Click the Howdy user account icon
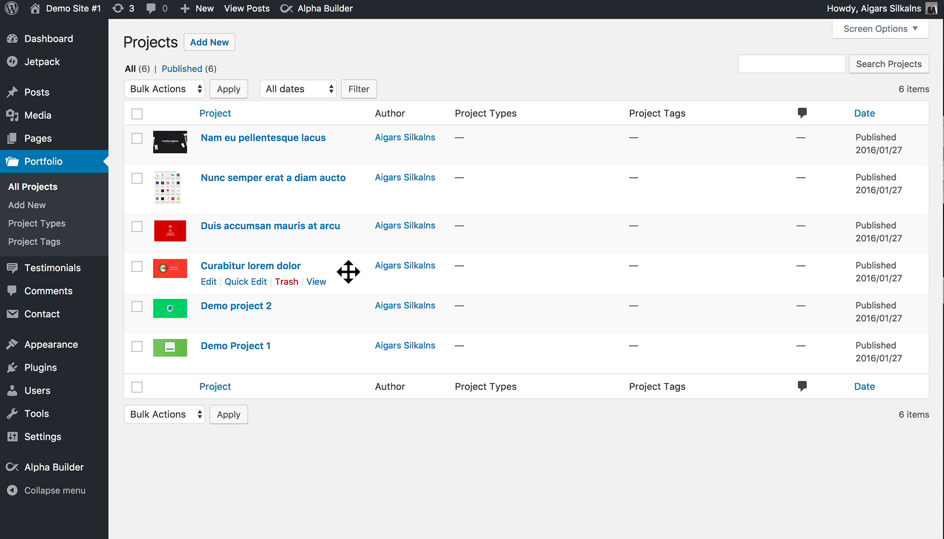This screenshot has height=539, width=944. coord(932,9)
